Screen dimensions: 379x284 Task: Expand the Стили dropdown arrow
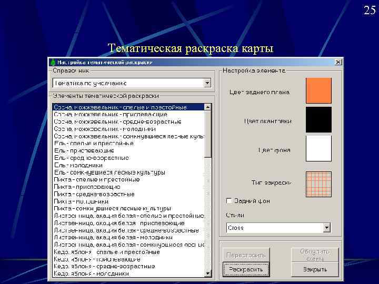326,228
